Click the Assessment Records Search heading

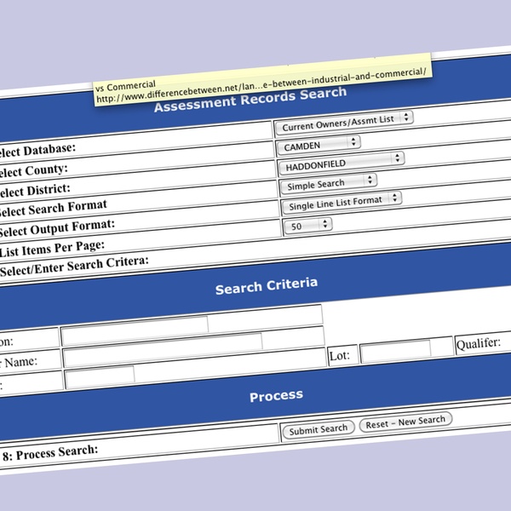(x=250, y=99)
